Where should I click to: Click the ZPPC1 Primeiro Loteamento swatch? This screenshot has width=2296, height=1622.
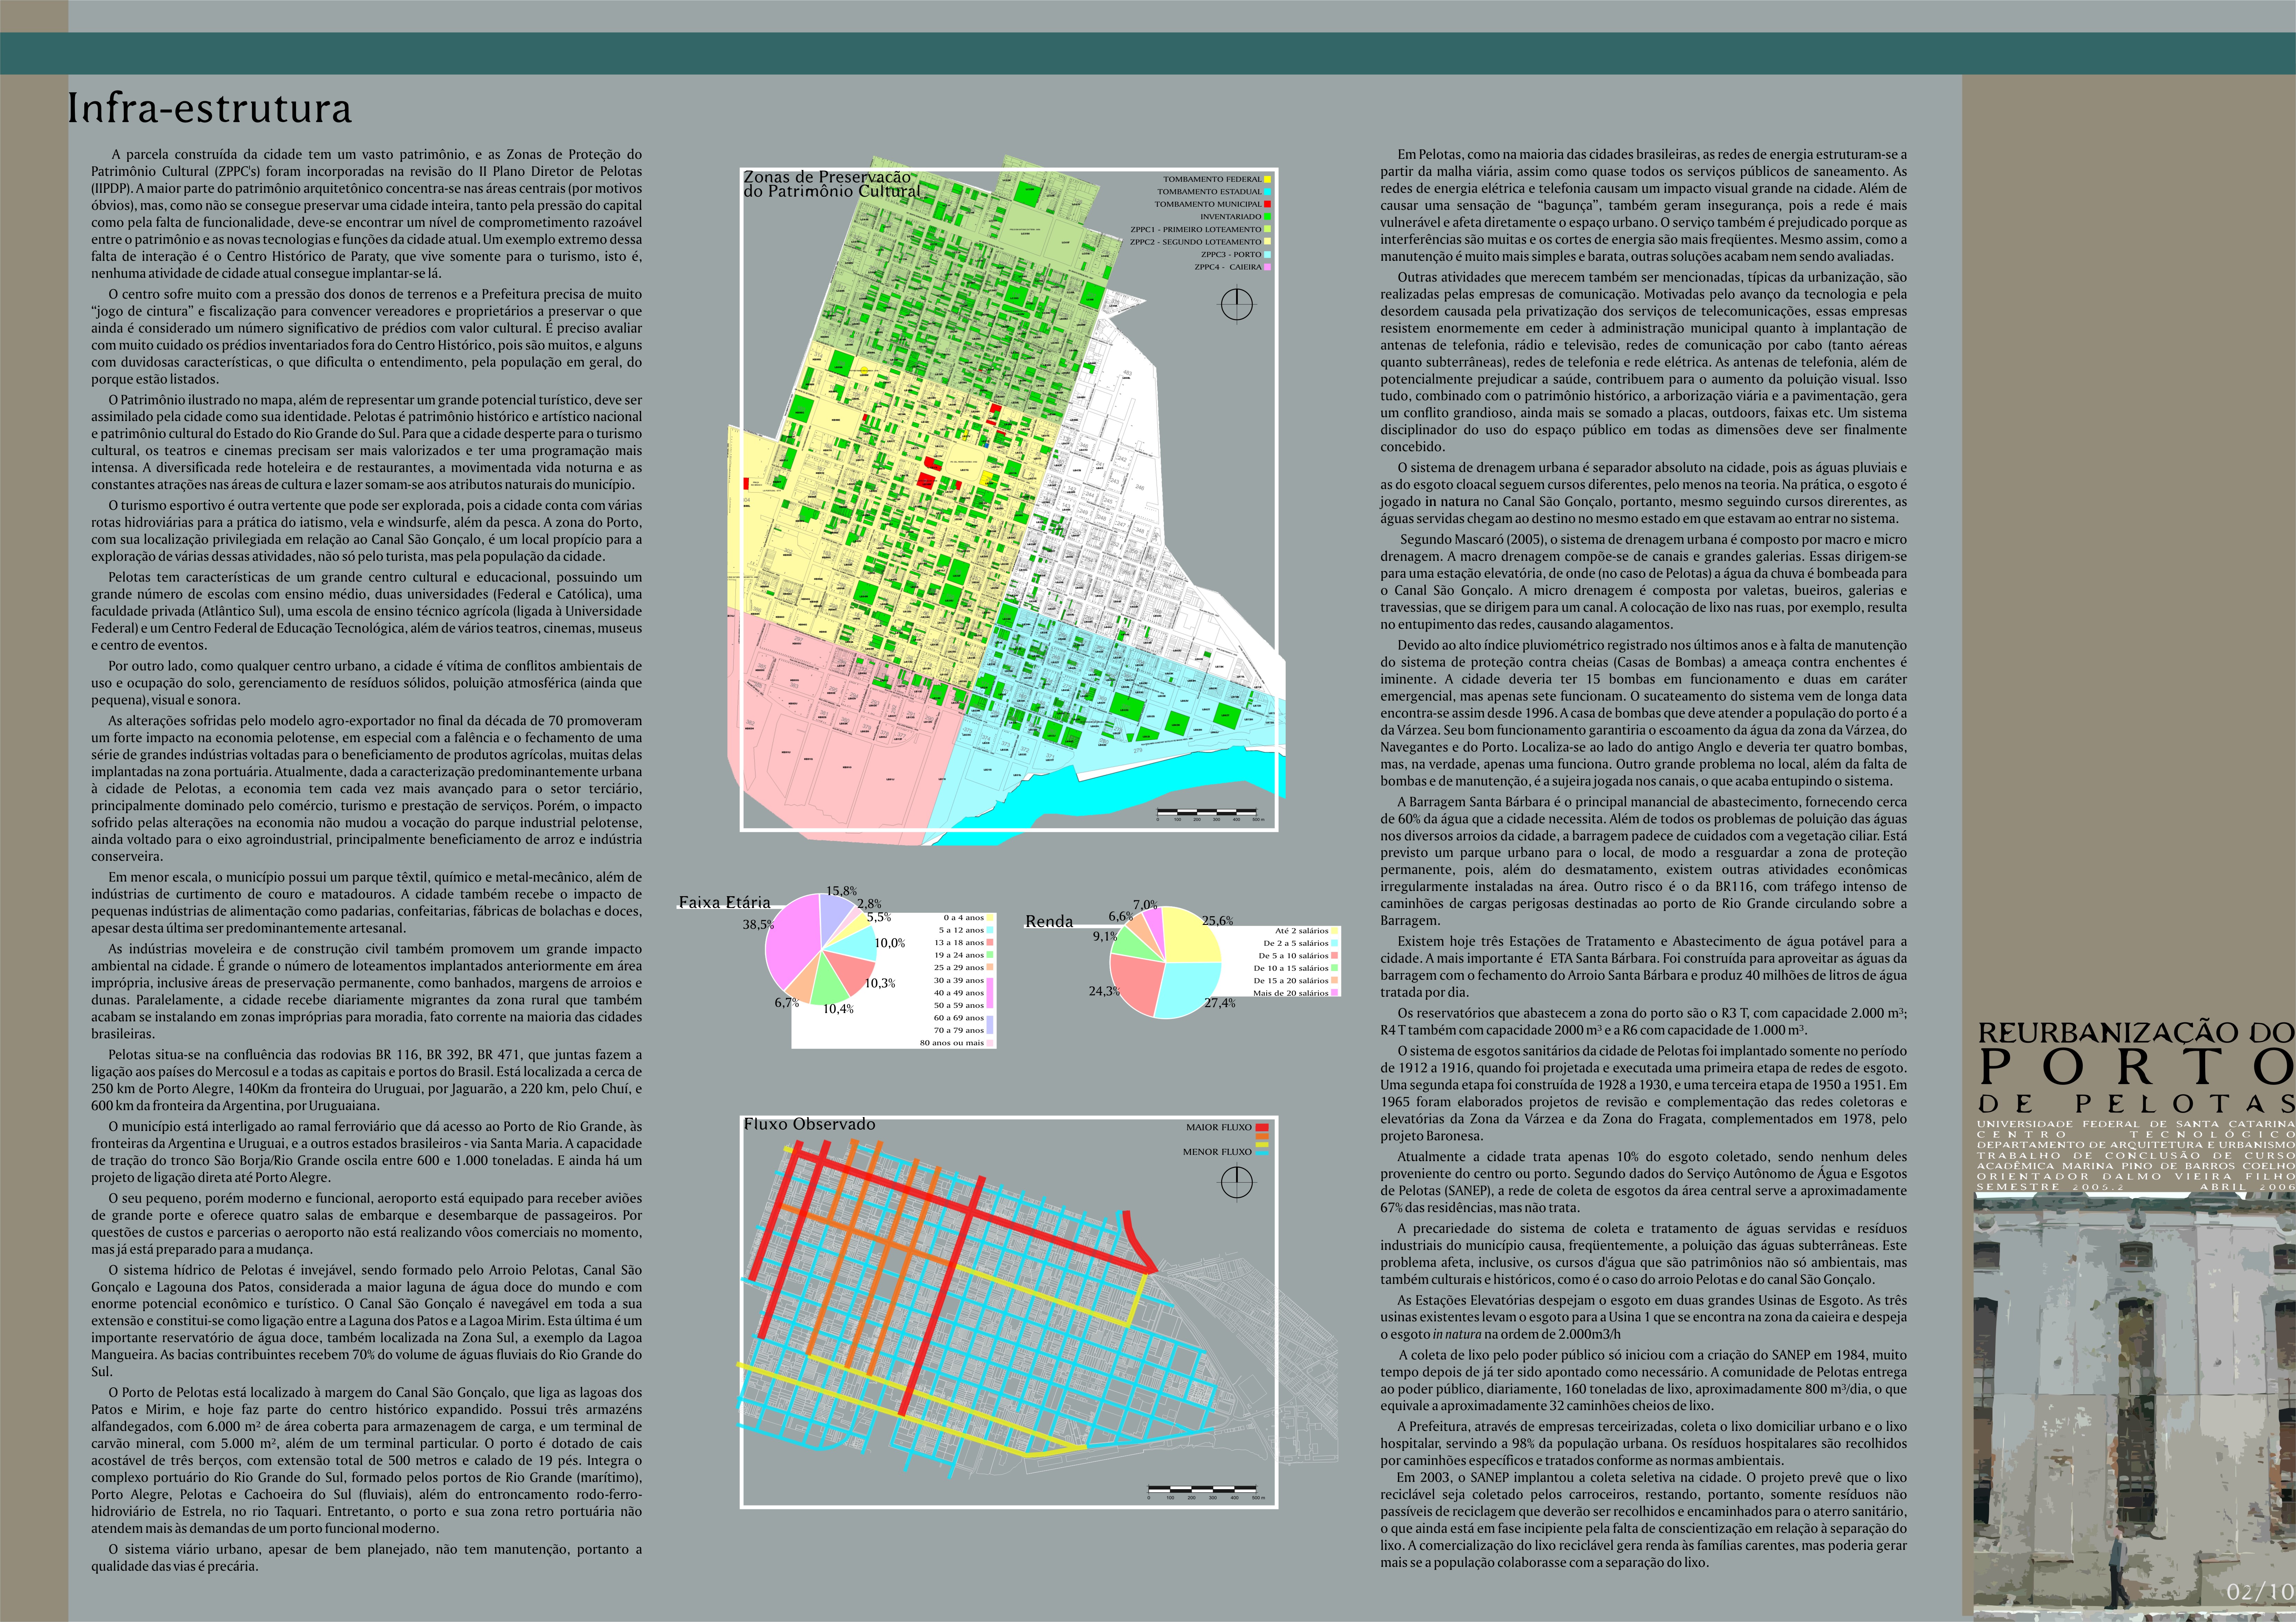pyautogui.click(x=1268, y=229)
